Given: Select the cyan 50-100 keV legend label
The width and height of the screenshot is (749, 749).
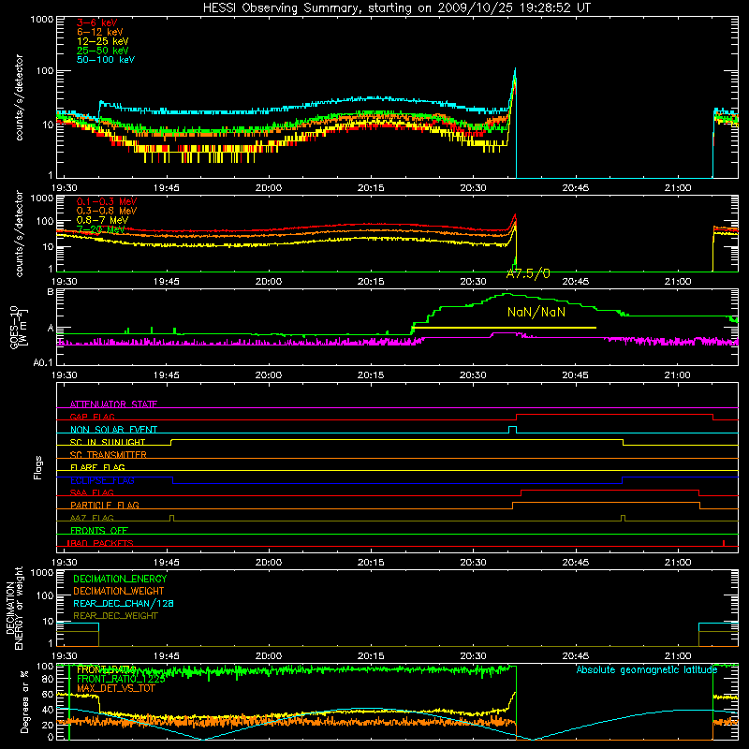Looking at the screenshot, I should coord(105,60).
